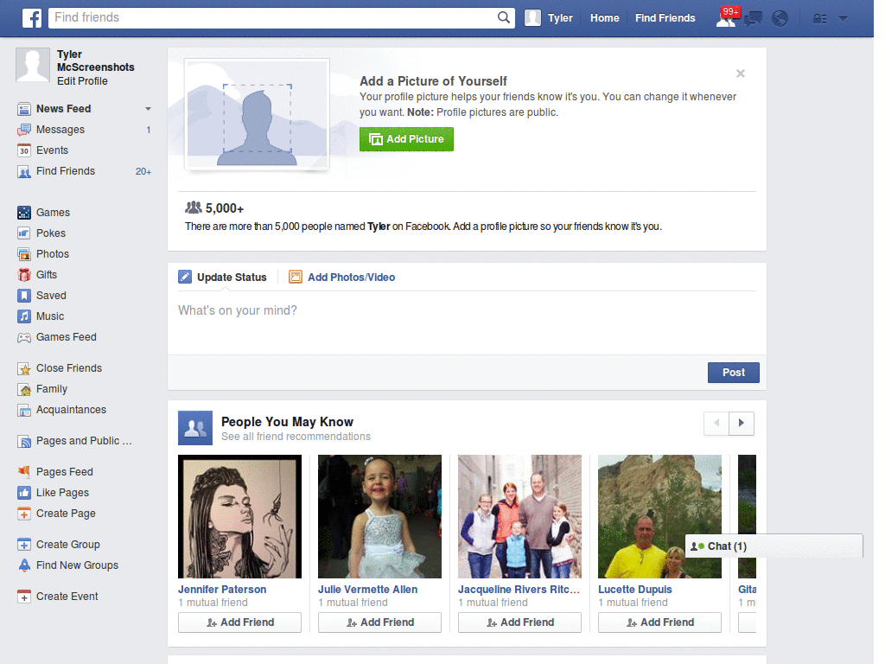Add Jacqueline Rivers Ritc... as friend

tap(519, 622)
